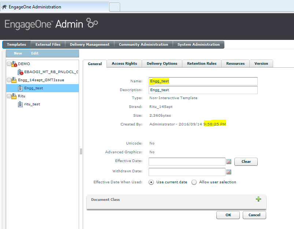Click the 'Ritu_14Sept' strand value
The height and width of the screenshot is (229, 294).
click(x=161, y=107)
